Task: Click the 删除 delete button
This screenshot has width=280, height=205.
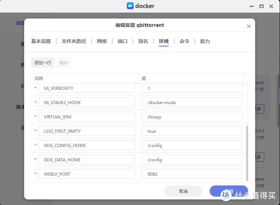Action: point(63,62)
